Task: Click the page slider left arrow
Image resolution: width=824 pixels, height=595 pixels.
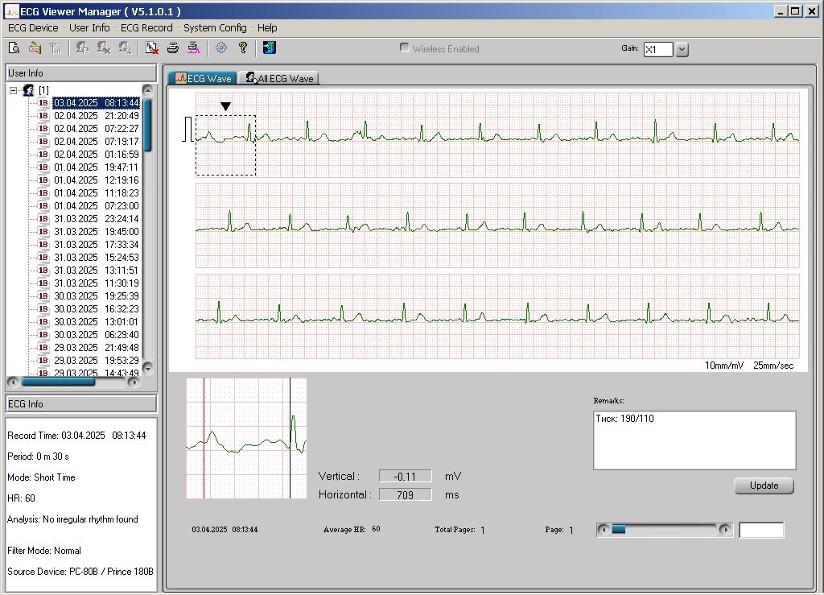Action: (x=604, y=529)
